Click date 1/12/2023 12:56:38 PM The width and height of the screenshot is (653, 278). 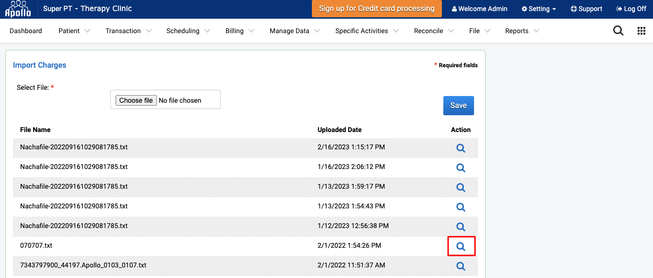click(x=353, y=226)
